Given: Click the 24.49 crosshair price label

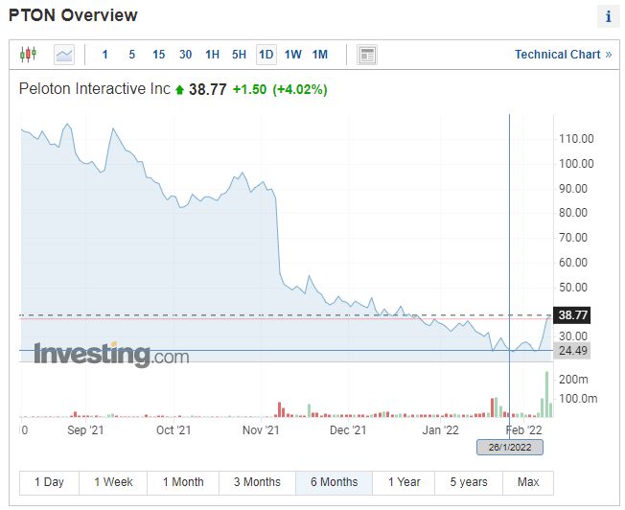Looking at the screenshot, I should click(x=572, y=351).
